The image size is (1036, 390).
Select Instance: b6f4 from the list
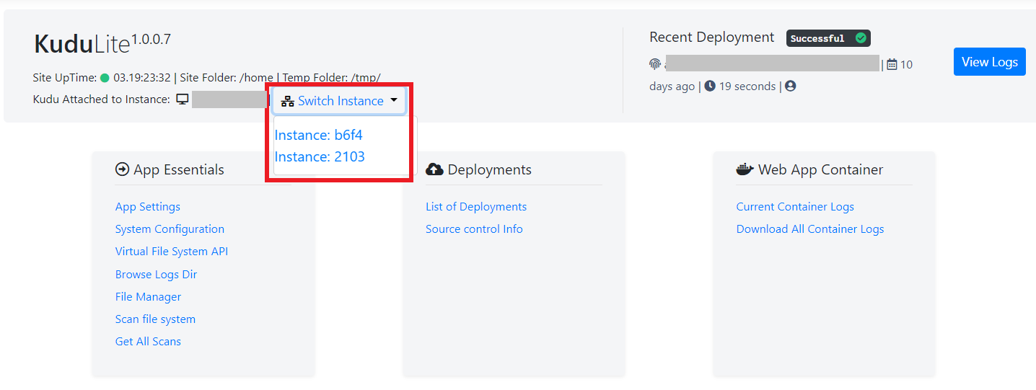(x=319, y=135)
